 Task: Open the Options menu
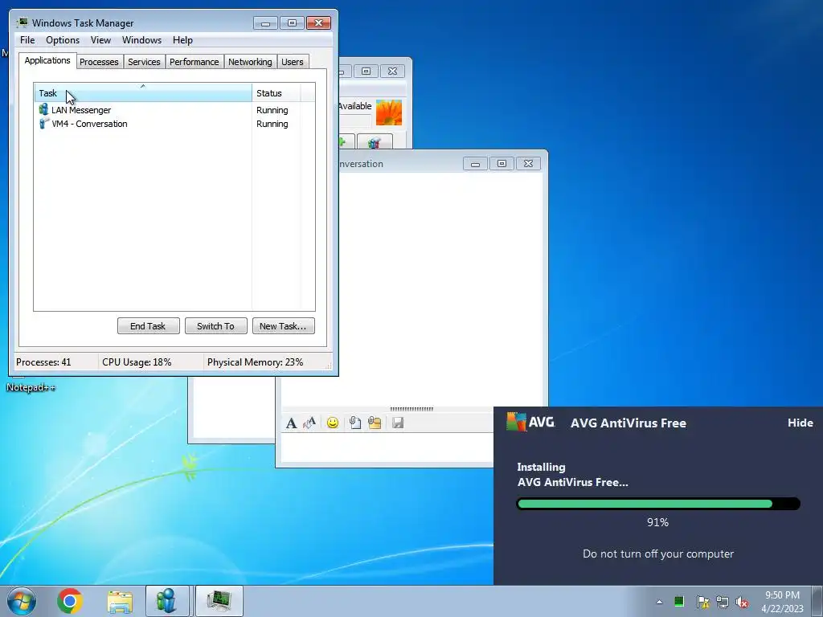pos(63,40)
